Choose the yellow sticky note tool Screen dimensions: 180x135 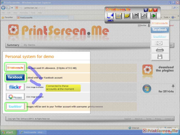point(127,16)
